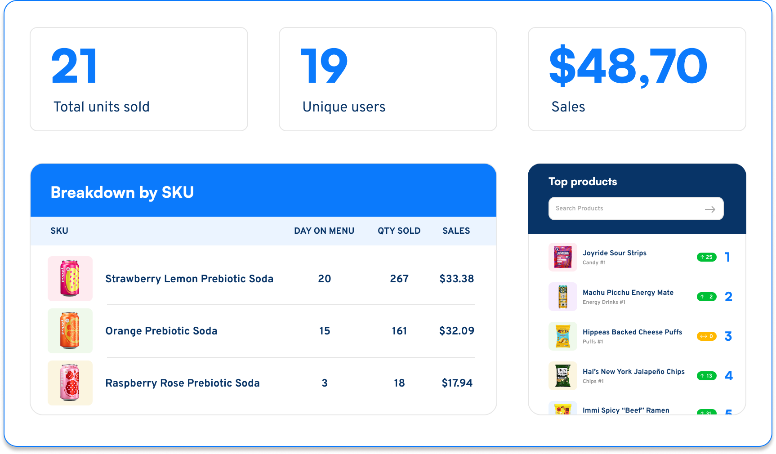
Task: Select the Hippeas Backed Cheese Puffs product title
Action: click(x=632, y=332)
